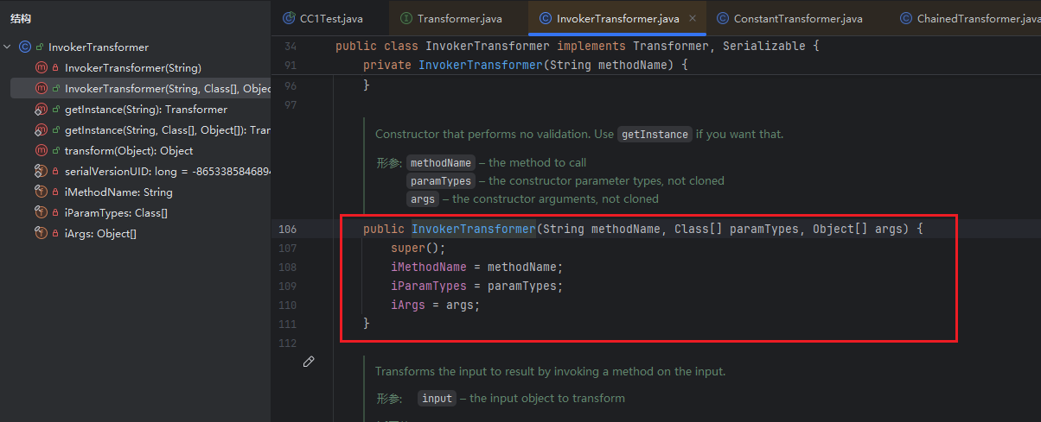Click the transform(Object) method icon
Screen dimensions: 1041x422
pos(41,151)
